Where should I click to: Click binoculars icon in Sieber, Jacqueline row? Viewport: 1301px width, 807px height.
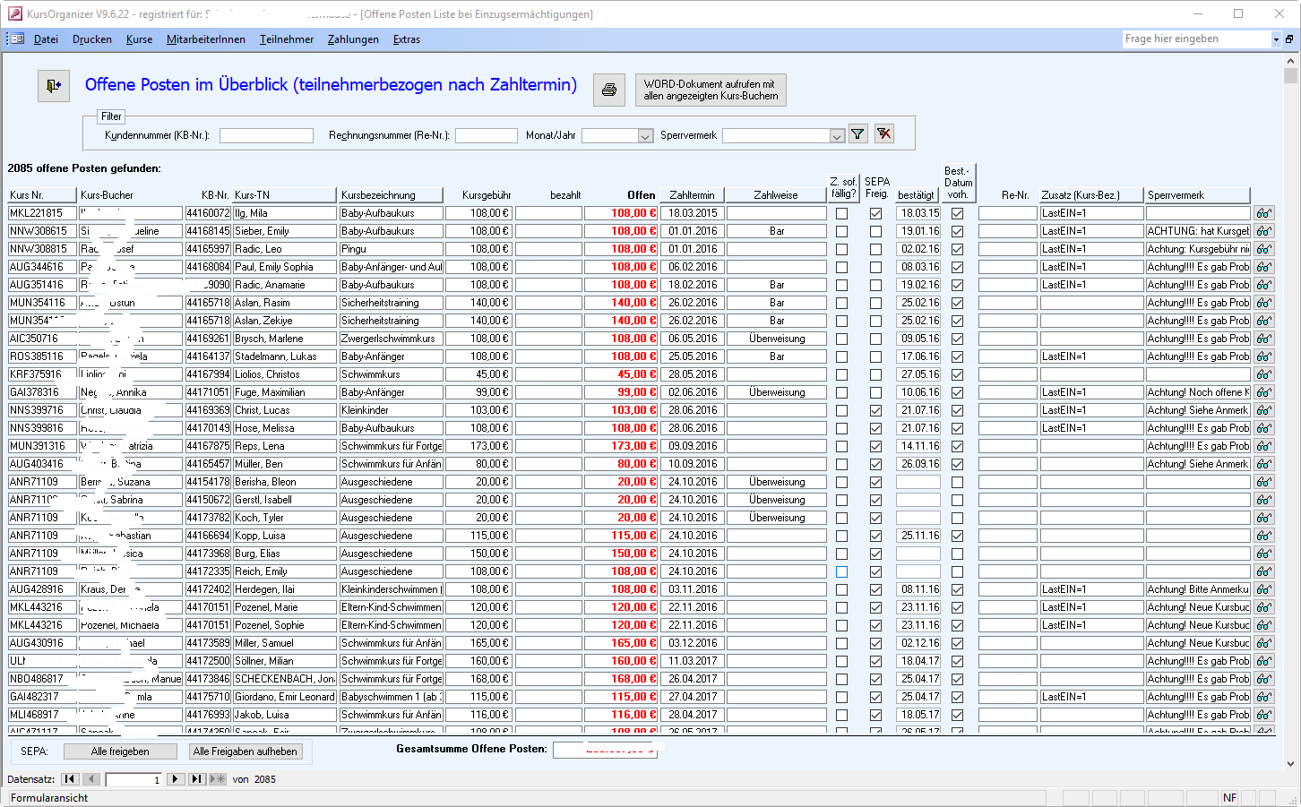tap(1263, 231)
